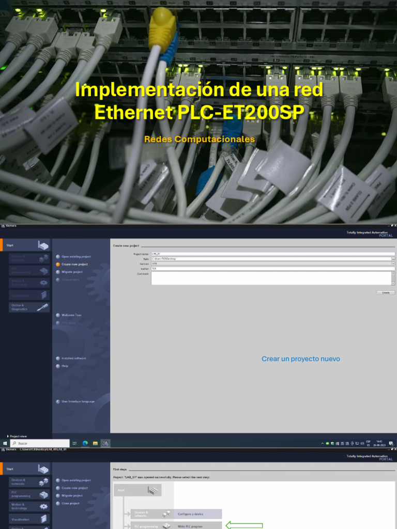Viewport: 397px width, 529px height.
Task: Open Devices & networks portal in First steps screen
Action: pyautogui.click(x=29, y=482)
